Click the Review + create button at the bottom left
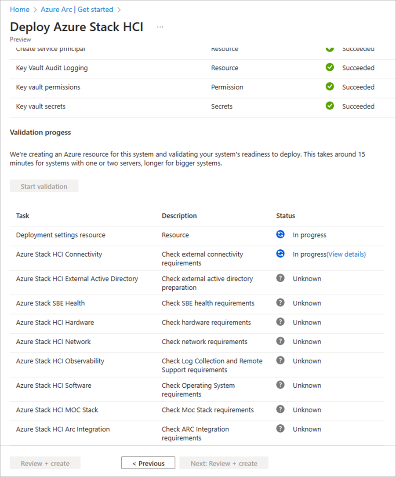Screen dimensions: 396x477 pyautogui.click(x=45, y=463)
